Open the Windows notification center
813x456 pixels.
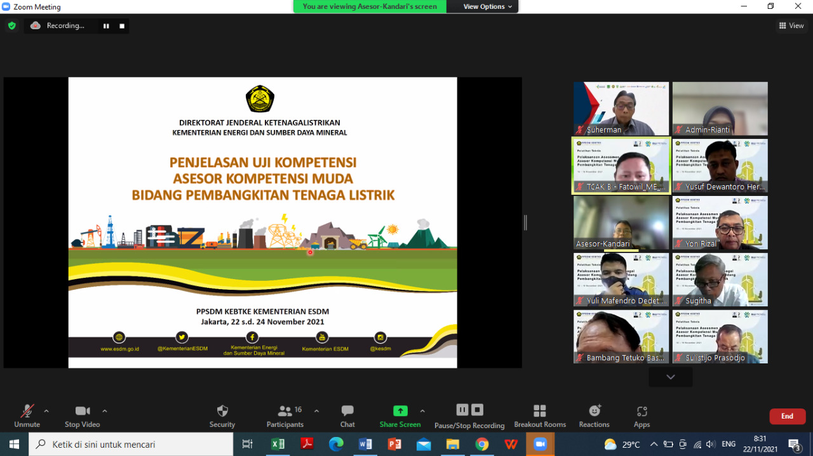tap(795, 445)
